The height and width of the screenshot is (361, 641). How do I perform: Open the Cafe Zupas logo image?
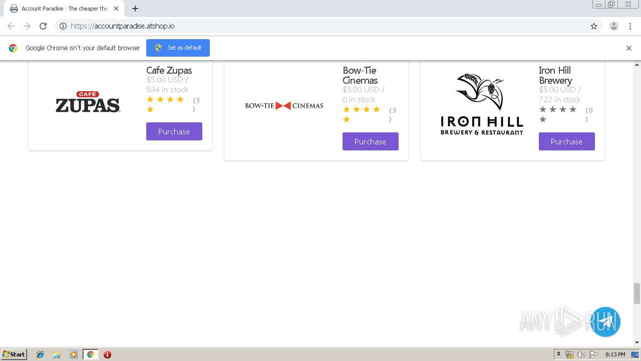pos(88,102)
